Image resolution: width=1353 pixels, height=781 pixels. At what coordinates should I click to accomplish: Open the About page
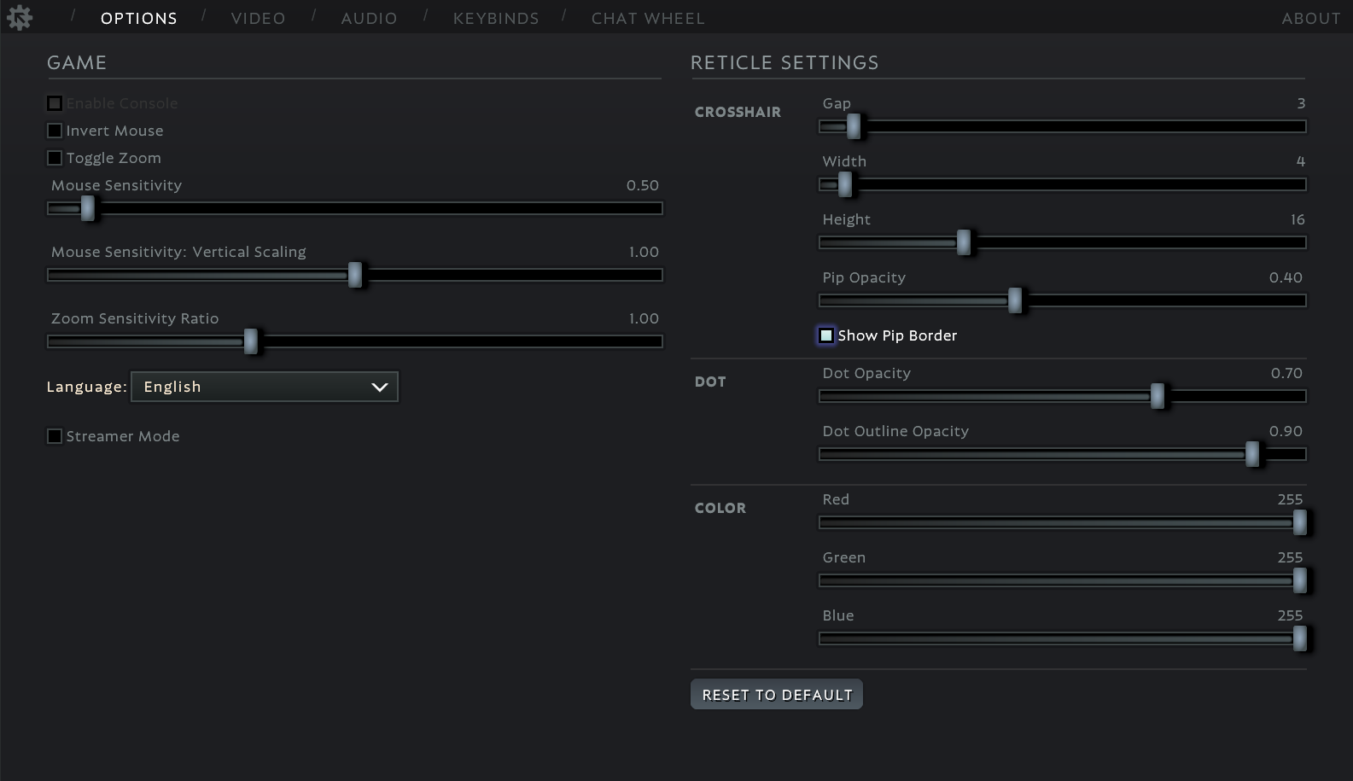click(1310, 18)
